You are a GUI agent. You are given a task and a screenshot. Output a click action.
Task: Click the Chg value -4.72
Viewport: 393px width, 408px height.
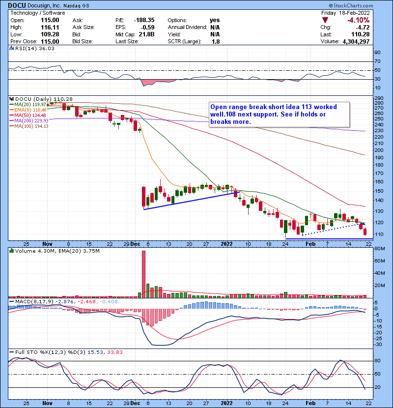pyautogui.click(x=363, y=28)
